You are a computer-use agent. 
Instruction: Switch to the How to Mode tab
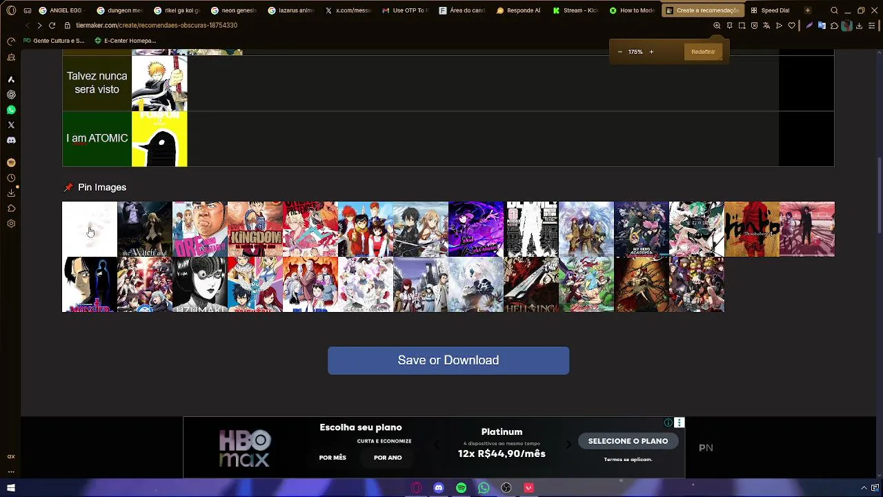(x=632, y=10)
